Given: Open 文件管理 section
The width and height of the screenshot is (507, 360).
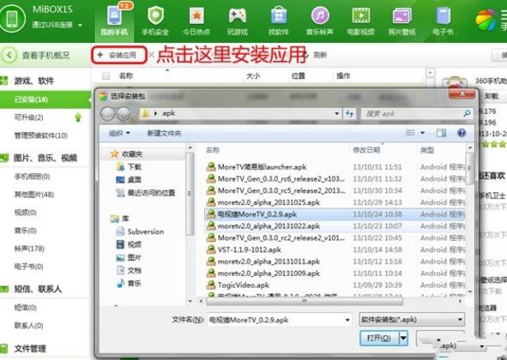Looking at the screenshot, I should point(30,349).
